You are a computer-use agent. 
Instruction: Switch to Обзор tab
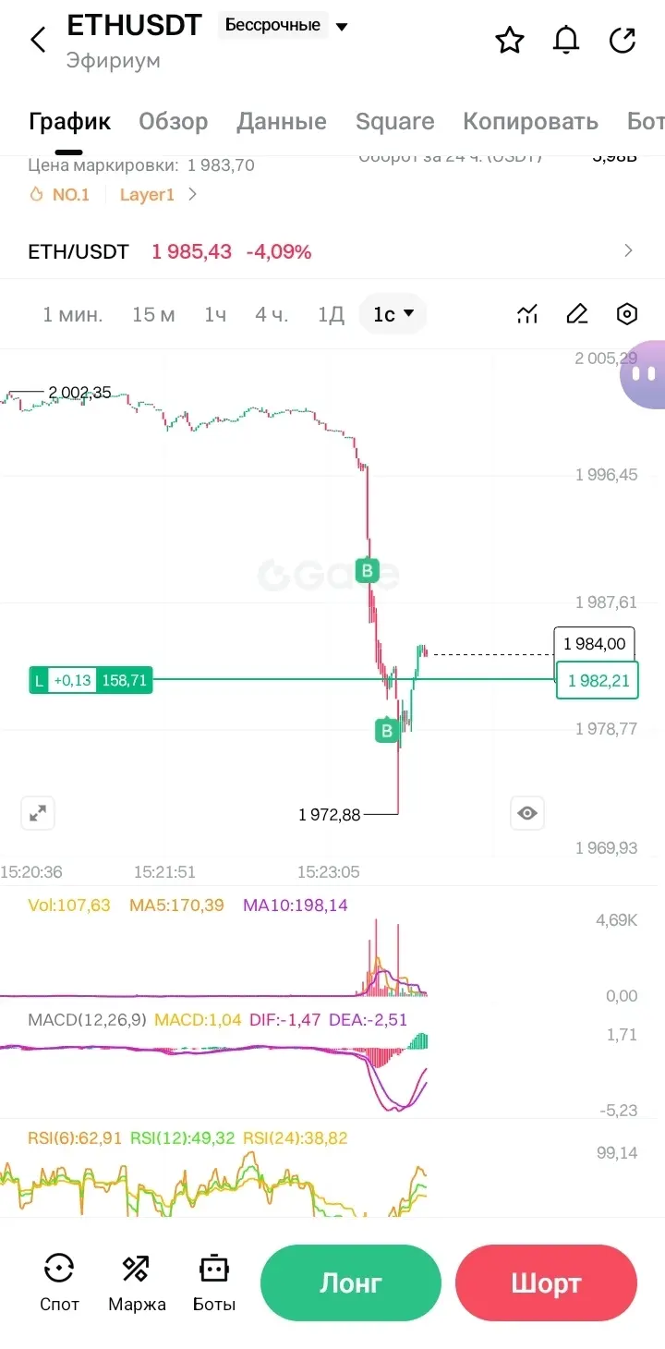click(173, 121)
